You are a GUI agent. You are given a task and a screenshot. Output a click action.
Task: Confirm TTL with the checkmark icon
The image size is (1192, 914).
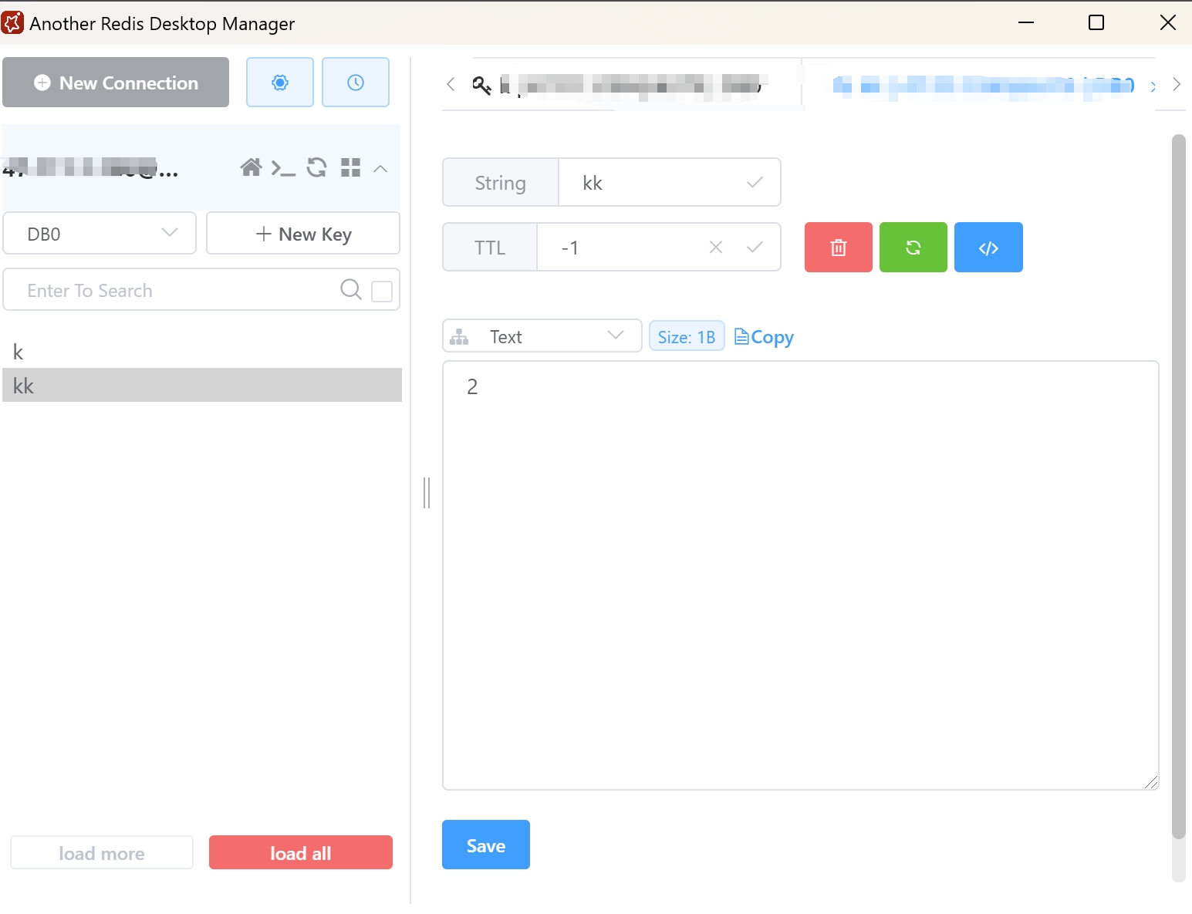click(x=755, y=248)
